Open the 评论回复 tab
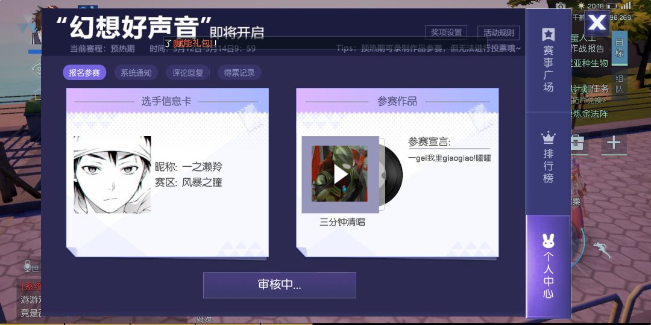This screenshot has height=325, width=651. click(x=187, y=73)
